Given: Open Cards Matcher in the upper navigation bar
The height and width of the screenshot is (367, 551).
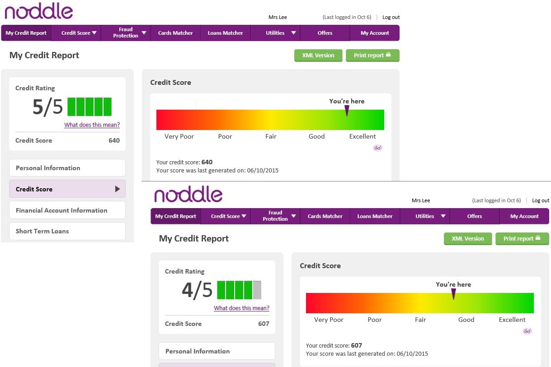Looking at the screenshot, I should 175,33.
